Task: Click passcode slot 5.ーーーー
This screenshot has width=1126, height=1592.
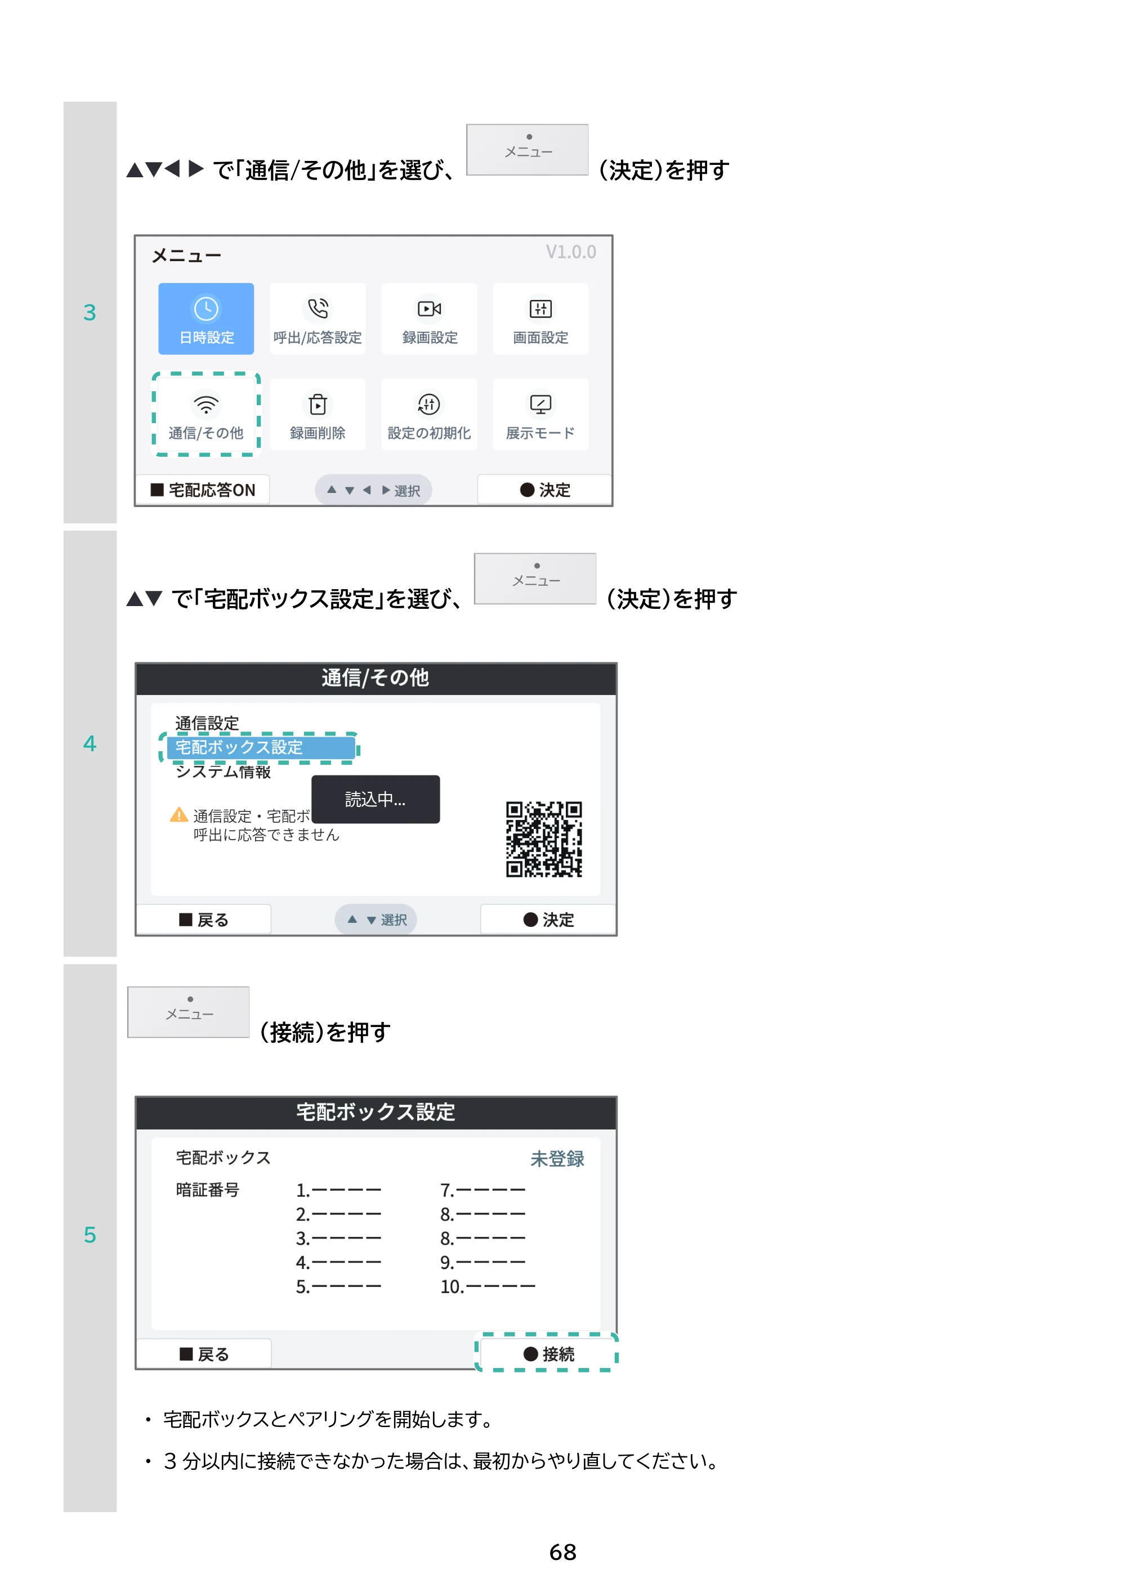Action: point(338,1287)
